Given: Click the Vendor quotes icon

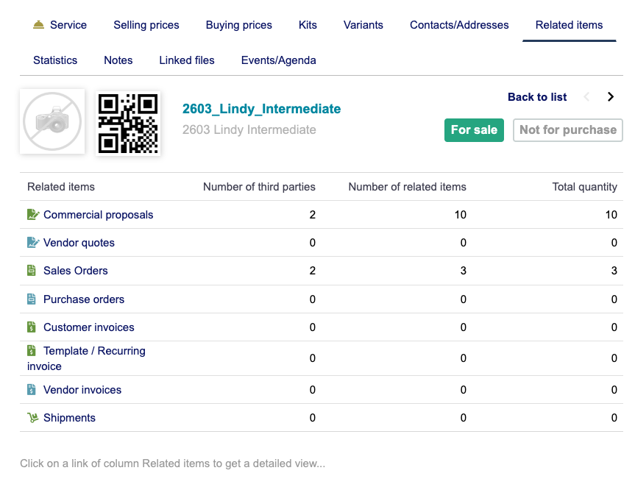Looking at the screenshot, I should pyautogui.click(x=32, y=243).
